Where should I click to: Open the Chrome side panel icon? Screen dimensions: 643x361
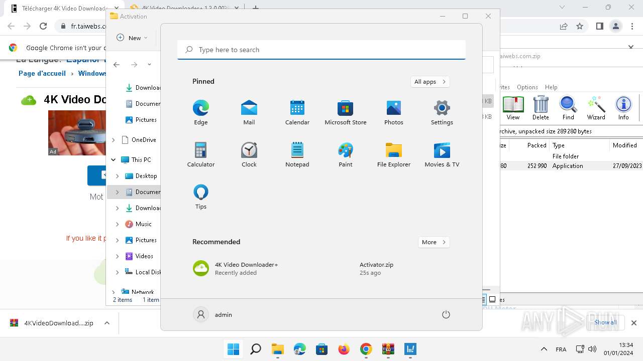click(599, 26)
